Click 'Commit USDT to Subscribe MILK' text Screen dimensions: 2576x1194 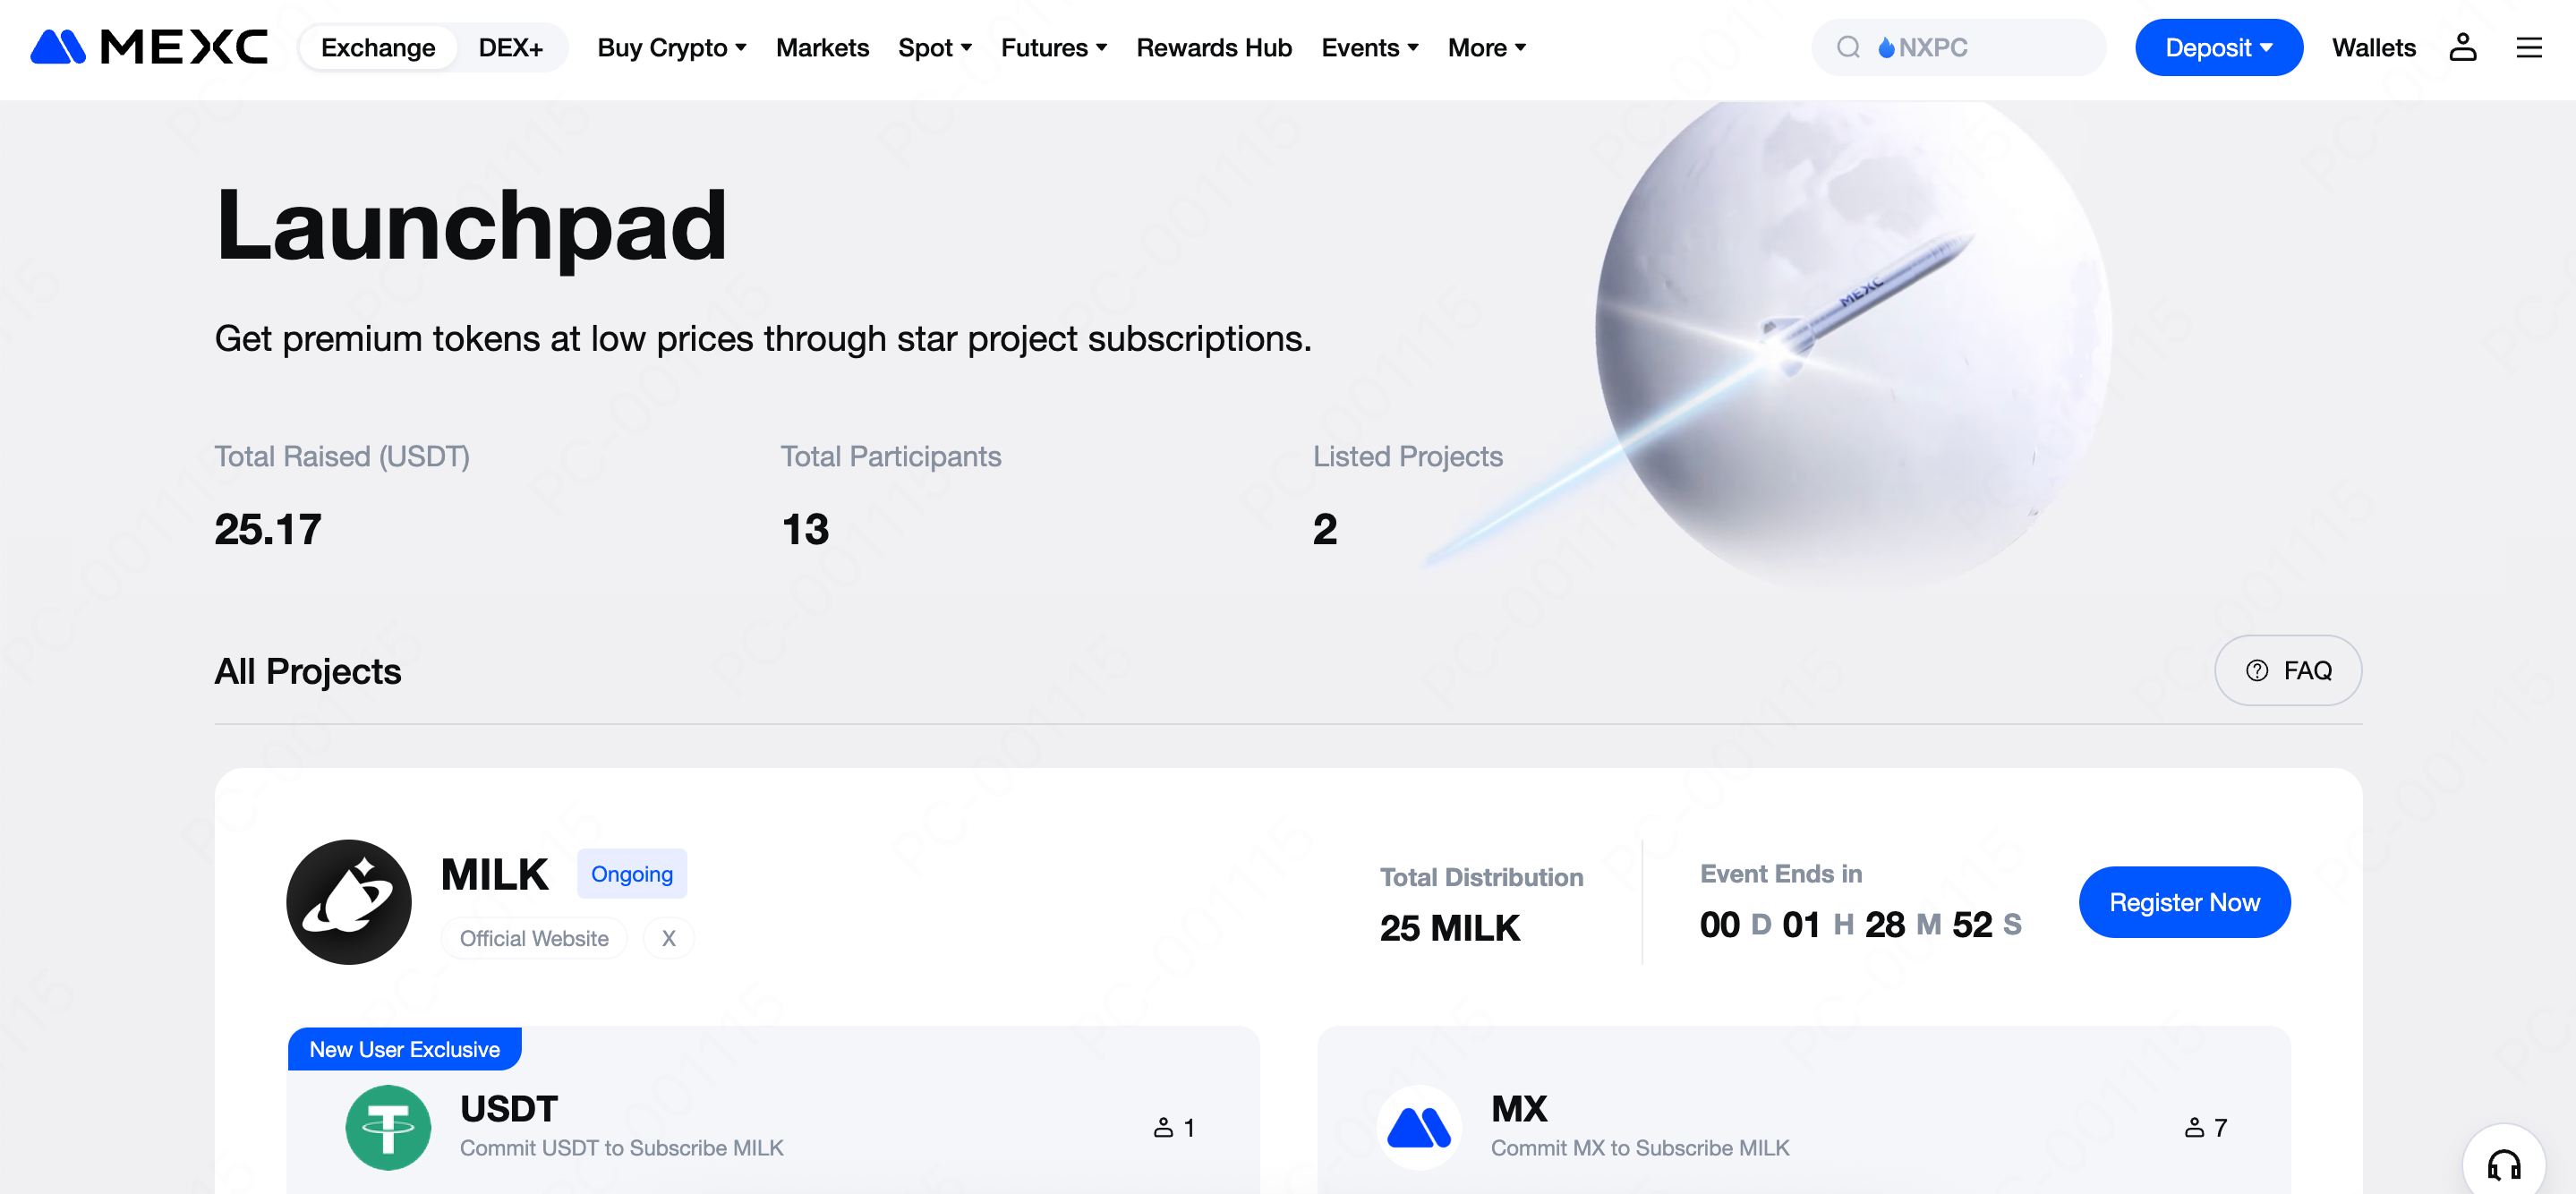point(621,1147)
